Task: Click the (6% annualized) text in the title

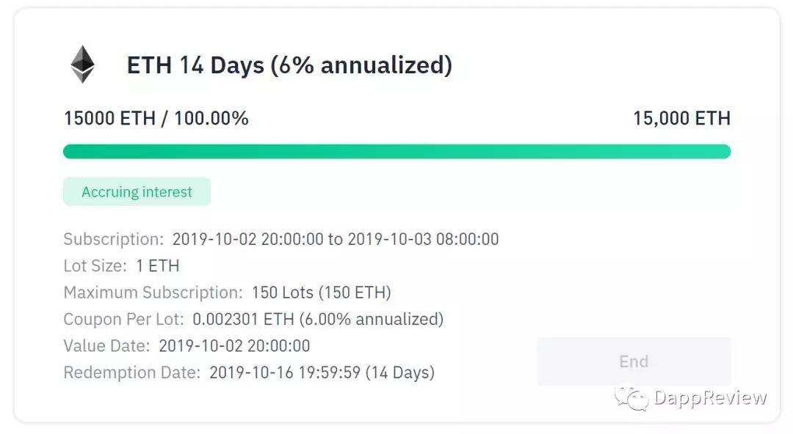Action: [x=361, y=65]
